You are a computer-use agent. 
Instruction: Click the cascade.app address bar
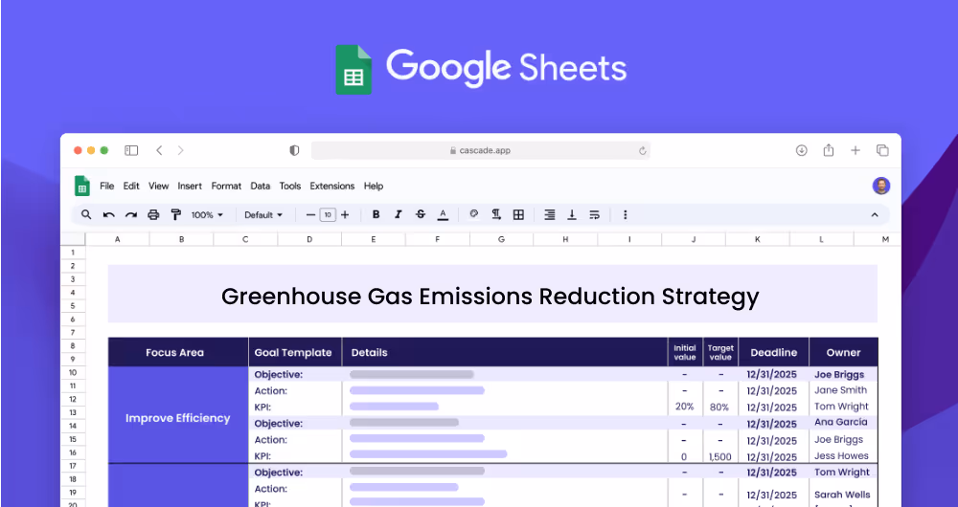pyautogui.click(x=480, y=151)
